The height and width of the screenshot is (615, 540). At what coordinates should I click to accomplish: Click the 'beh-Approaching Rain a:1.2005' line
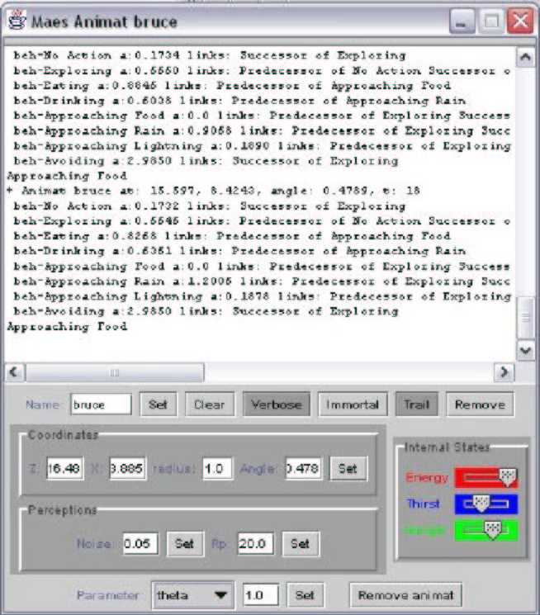[262, 281]
